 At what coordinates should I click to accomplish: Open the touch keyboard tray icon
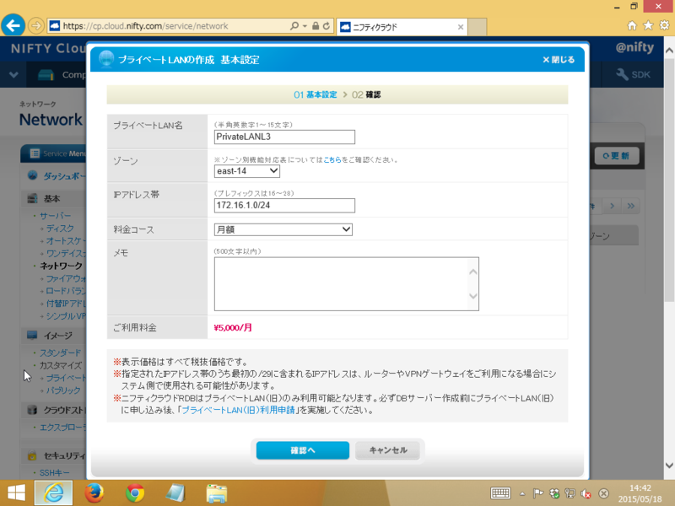pyautogui.click(x=500, y=493)
